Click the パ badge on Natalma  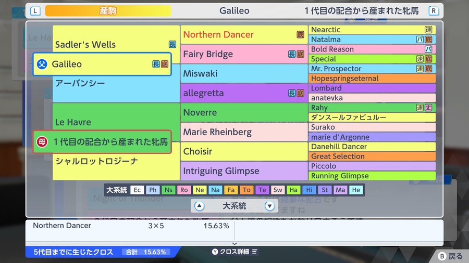[x=420, y=40]
